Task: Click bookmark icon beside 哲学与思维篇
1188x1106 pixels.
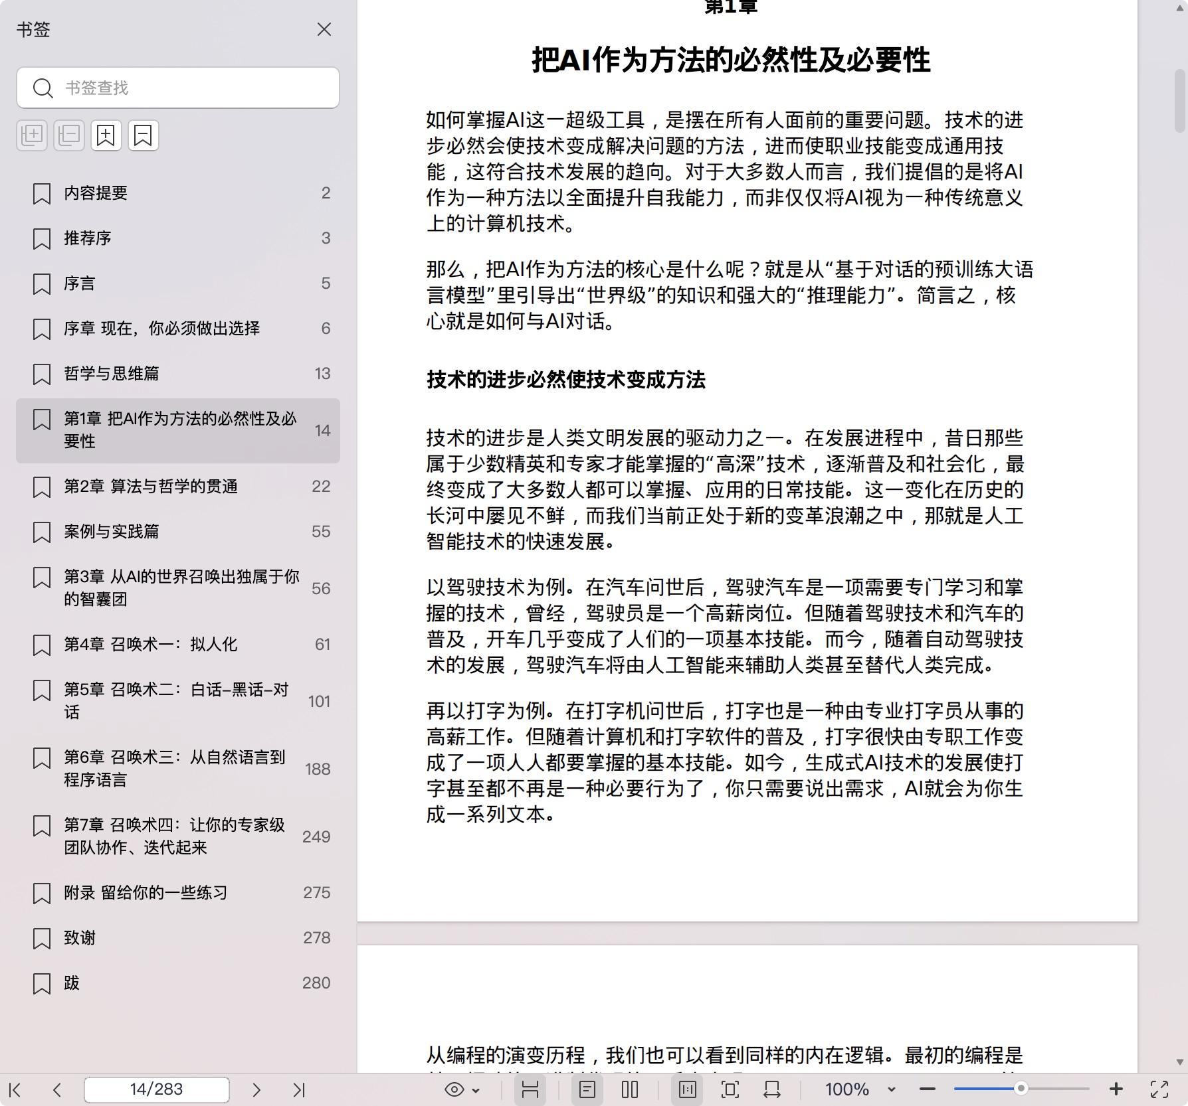Action: point(42,374)
